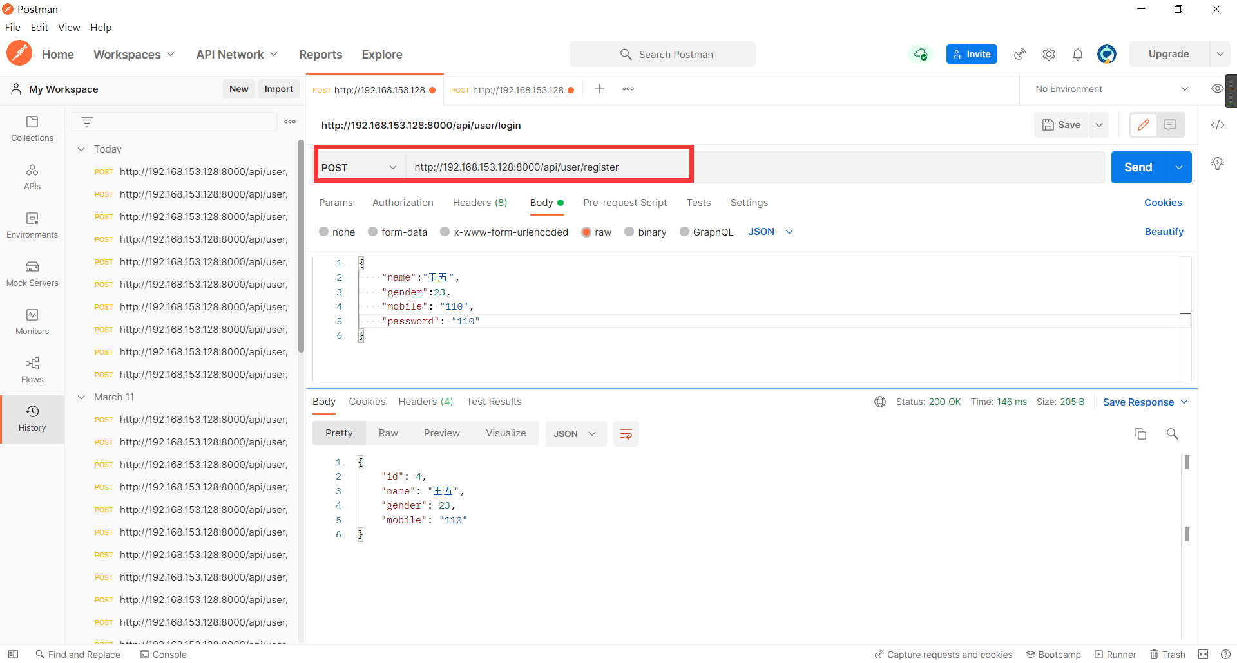Screen dimensions: 1237x663
Task: Open the Flows sidebar panel
Action: (32, 370)
